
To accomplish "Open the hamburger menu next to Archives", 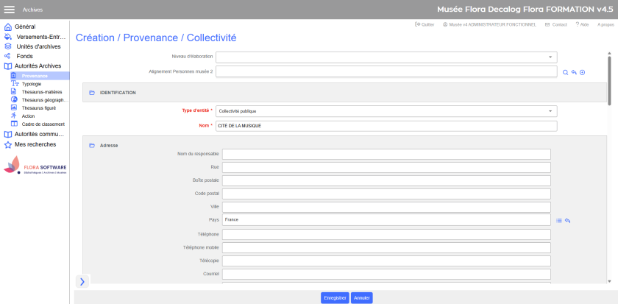I will (10, 10).
